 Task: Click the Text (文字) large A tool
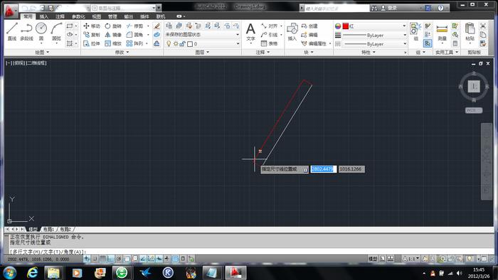point(250,32)
